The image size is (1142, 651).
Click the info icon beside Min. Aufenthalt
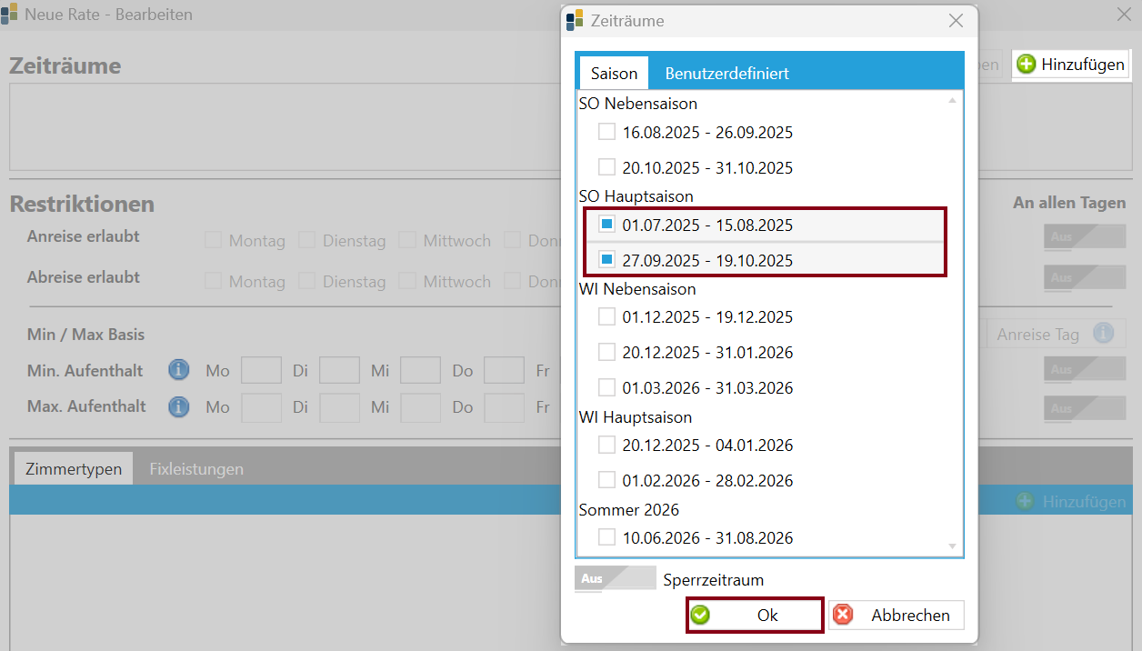(179, 370)
